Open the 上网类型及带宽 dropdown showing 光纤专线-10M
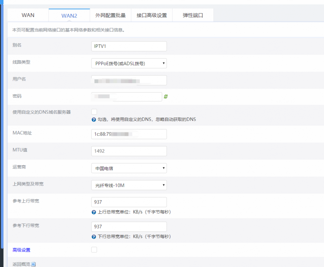 point(129,185)
